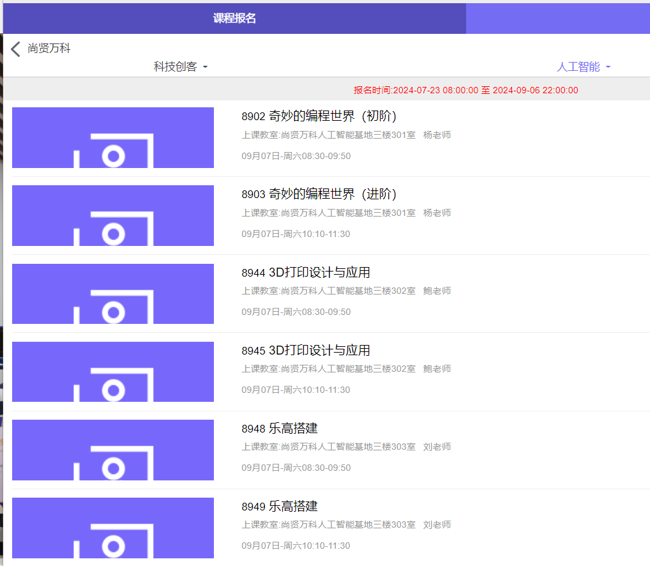Open the 科技创客 category dropdown
The image size is (650, 566).
point(181,67)
